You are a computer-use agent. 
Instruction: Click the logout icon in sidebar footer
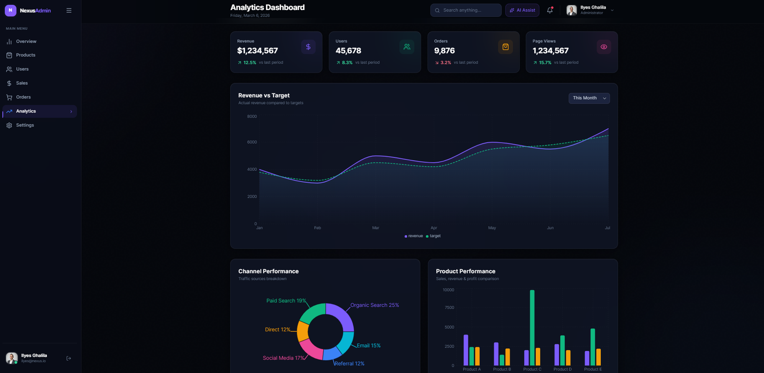(x=69, y=358)
